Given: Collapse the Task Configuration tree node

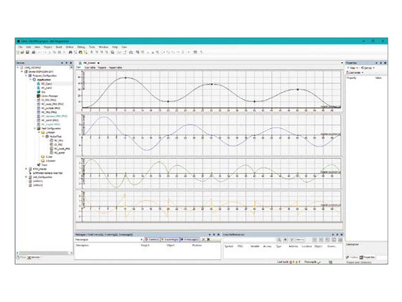Looking at the screenshot, I should (x=35, y=128).
